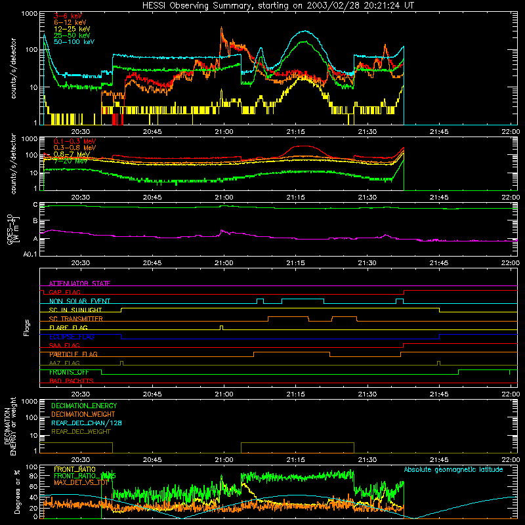Screen dimensions: 525x525
Task: Click the vertical 'Flags' axis title
Action: coord(27,327)
